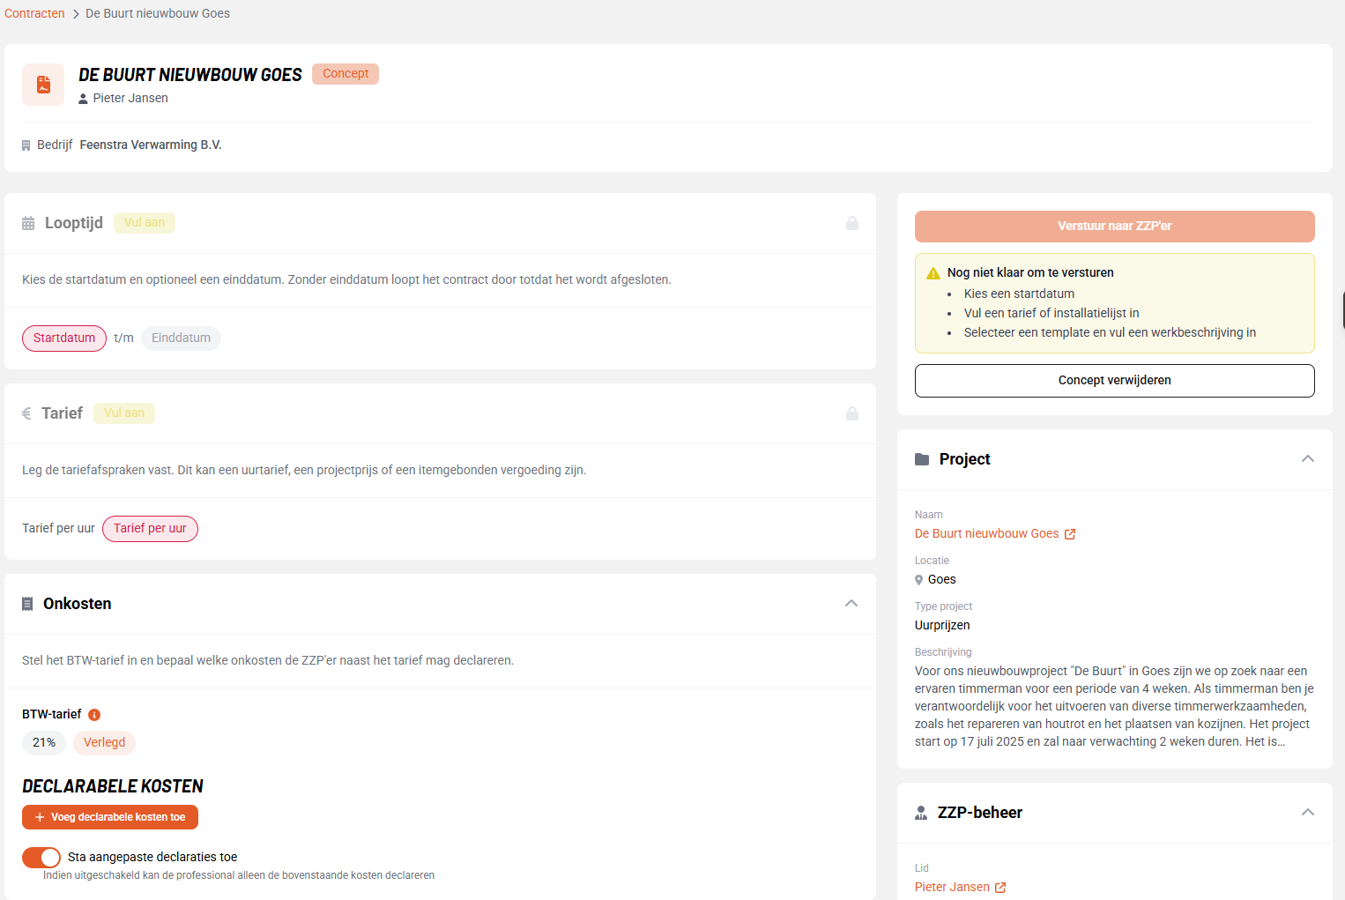Image resolution: width=1345 pixels, height=900 pixels.
Task: Click the lock icon in Tarief section
Action: point(852,413)
